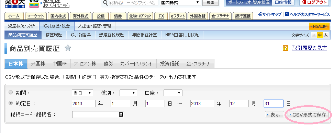This screenshot has width=334, height=133.
Task: Switch to 債券 product tab
Action: tap(109, 64)
